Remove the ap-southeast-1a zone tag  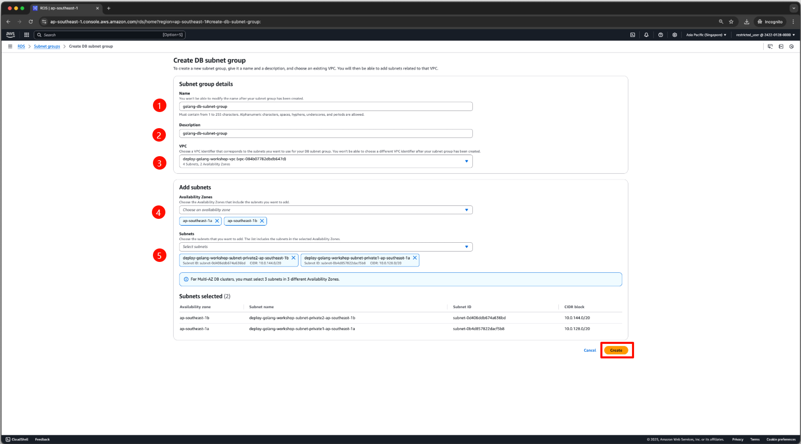(217, 221)
